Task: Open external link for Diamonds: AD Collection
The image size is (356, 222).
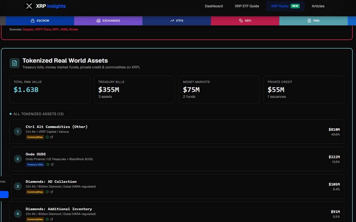Action: pyautogui.click(x=52, y=192)
